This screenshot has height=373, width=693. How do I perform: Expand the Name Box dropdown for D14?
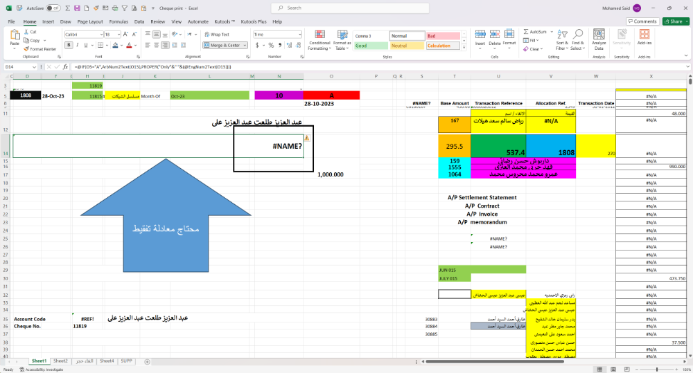coord(34,66)
